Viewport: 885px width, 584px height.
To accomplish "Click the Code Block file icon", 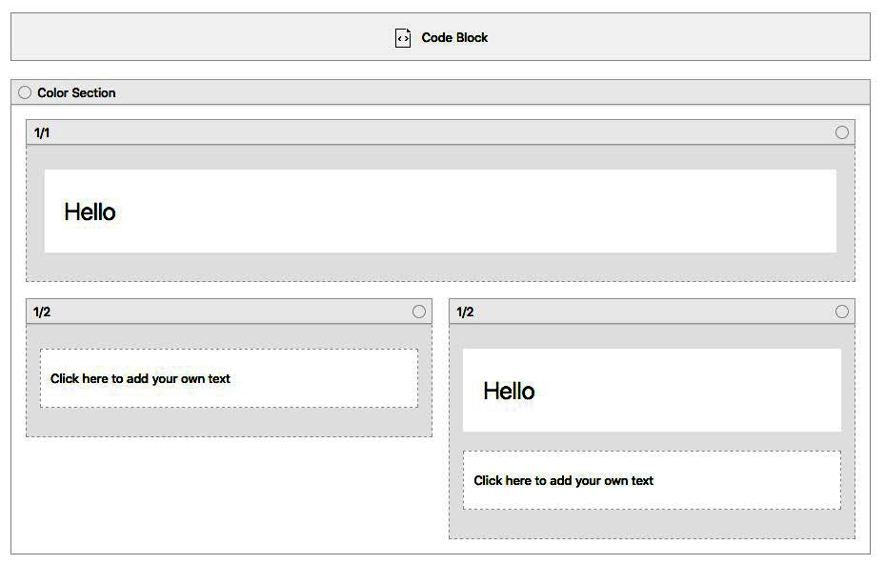I will (x=402, y=38).
